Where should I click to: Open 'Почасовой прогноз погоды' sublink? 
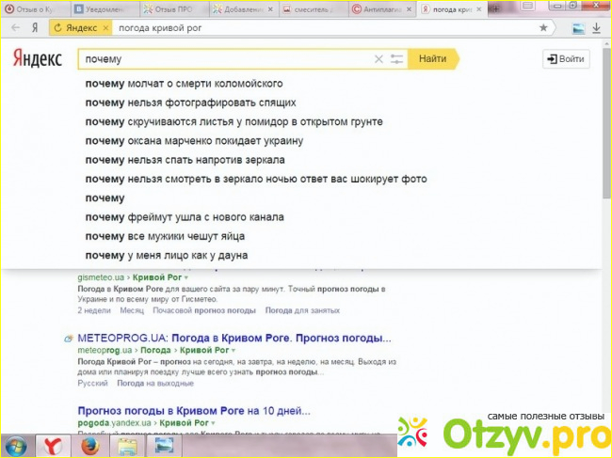pos(203,309)
